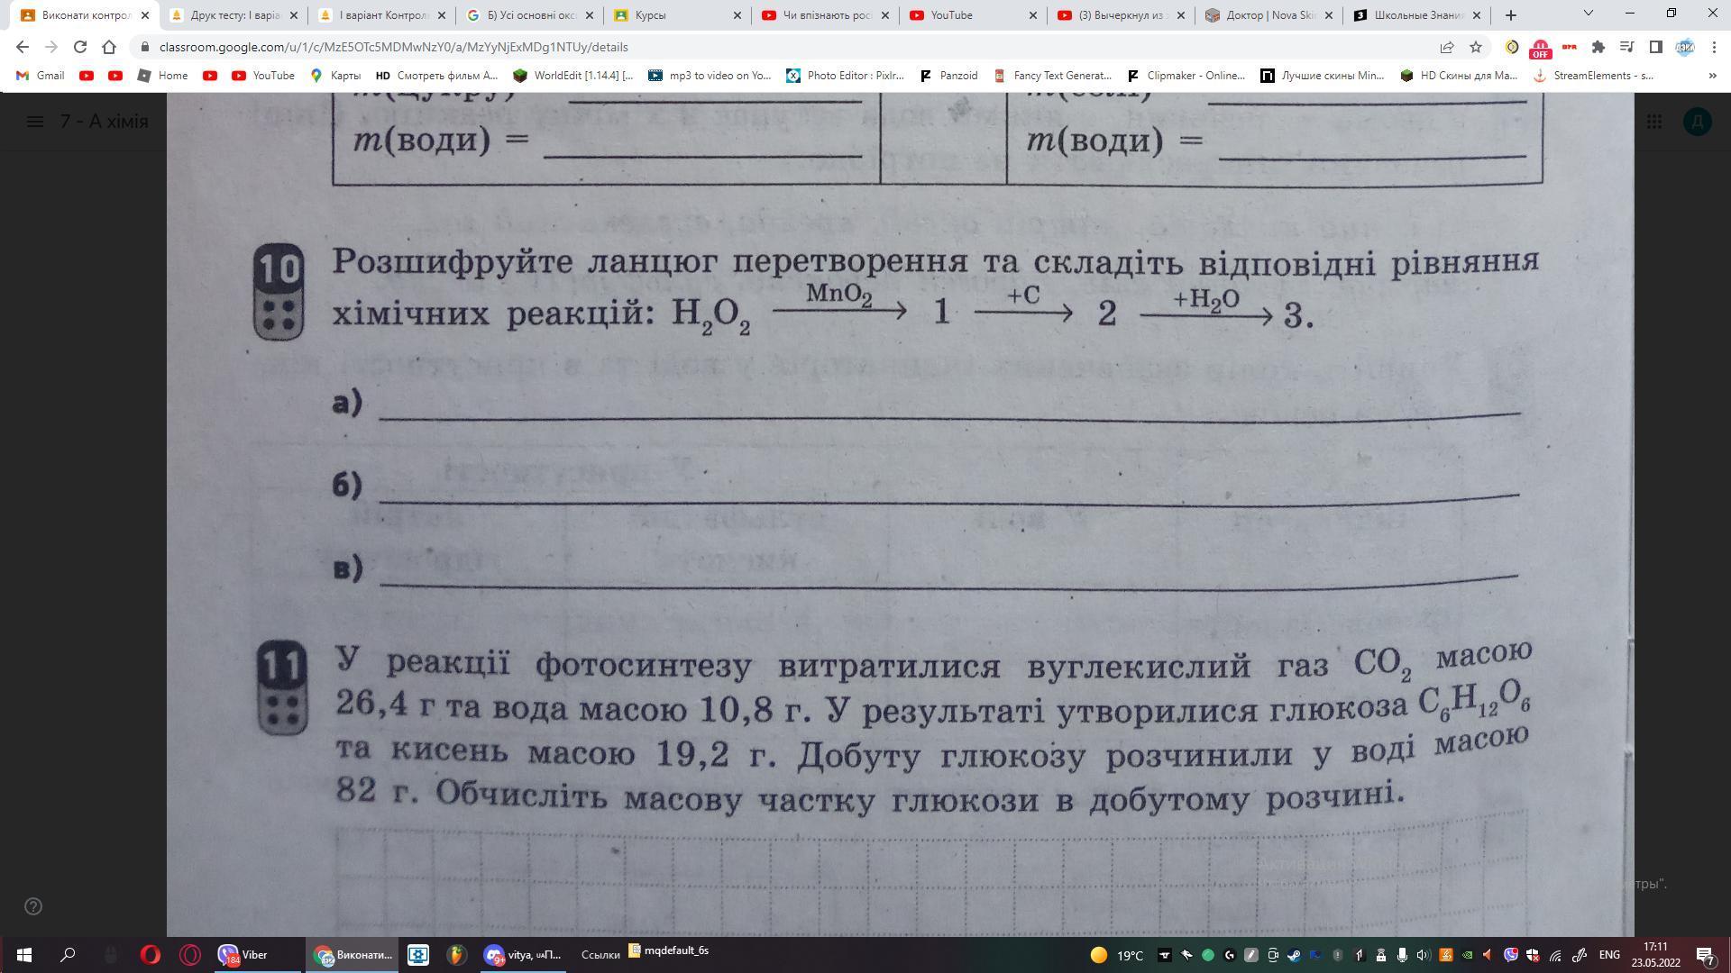Open Viber from the taskbar
This screenshot has width=1731, height=973.
[x=244, y=954]
